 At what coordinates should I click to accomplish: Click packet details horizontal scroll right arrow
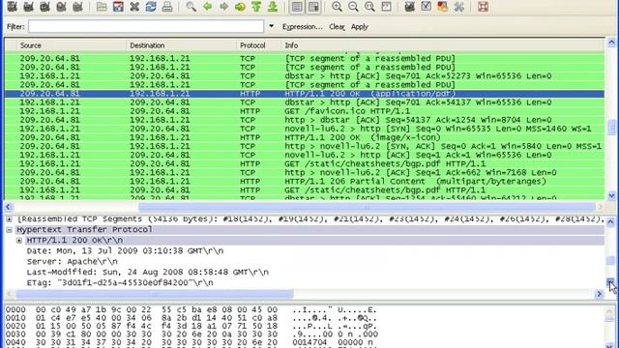(600, 294)
